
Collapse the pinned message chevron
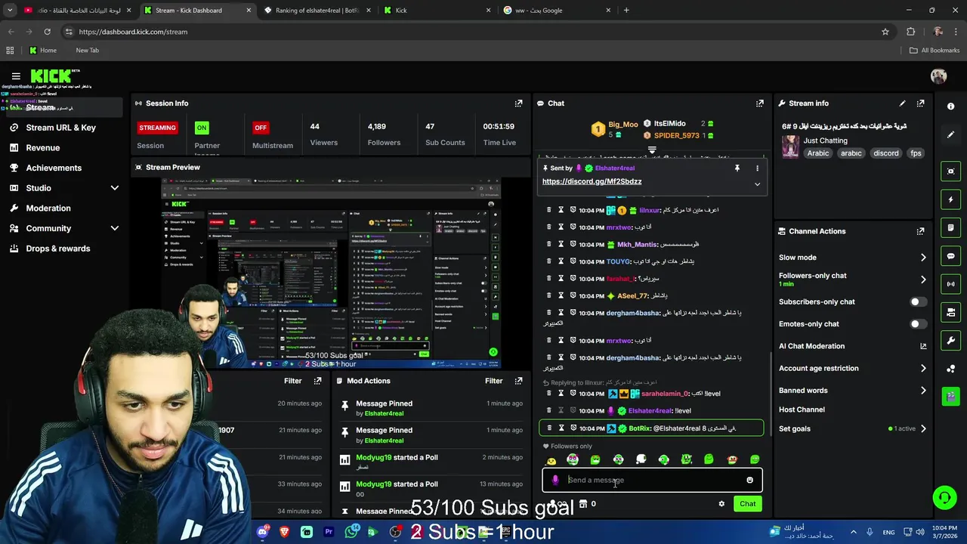[x=757, y=184]
